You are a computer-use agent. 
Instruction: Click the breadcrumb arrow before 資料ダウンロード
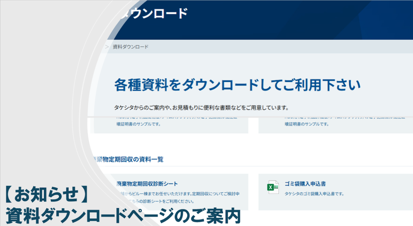point(107,47)
